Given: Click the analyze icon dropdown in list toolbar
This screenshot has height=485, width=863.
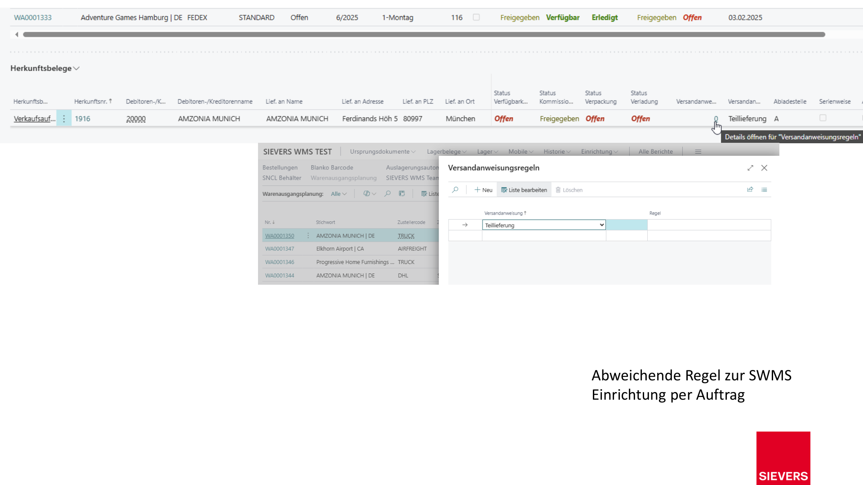Looking at the screenshot, I should coord(369,194).
